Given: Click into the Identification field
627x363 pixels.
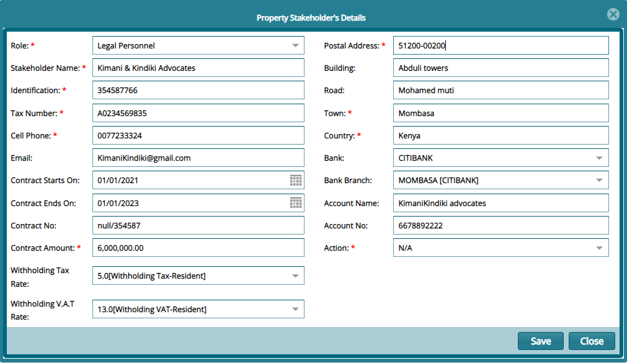Looking at the screenshot, I should point(198,91).
